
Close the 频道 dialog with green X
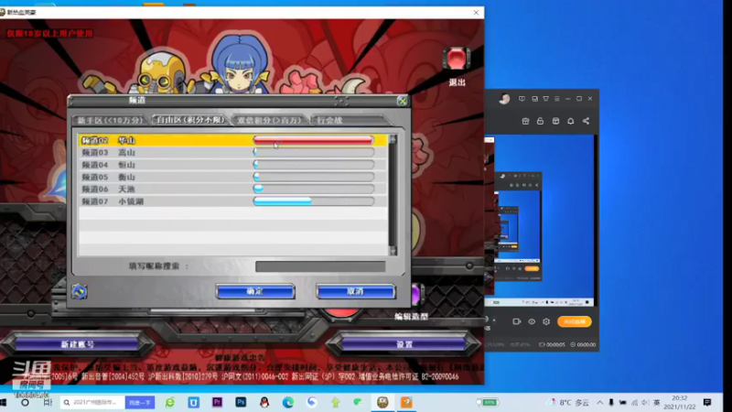(403, 101)
